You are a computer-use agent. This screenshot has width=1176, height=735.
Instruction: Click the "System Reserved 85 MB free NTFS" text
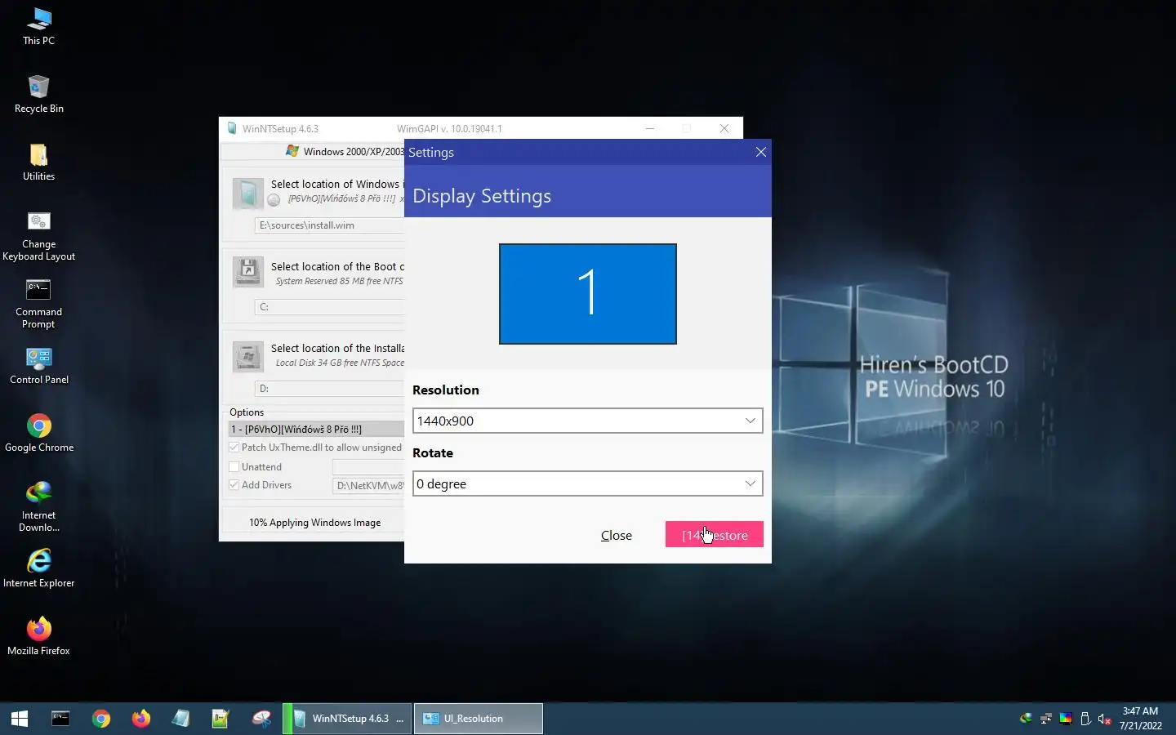tap(339, 281)
